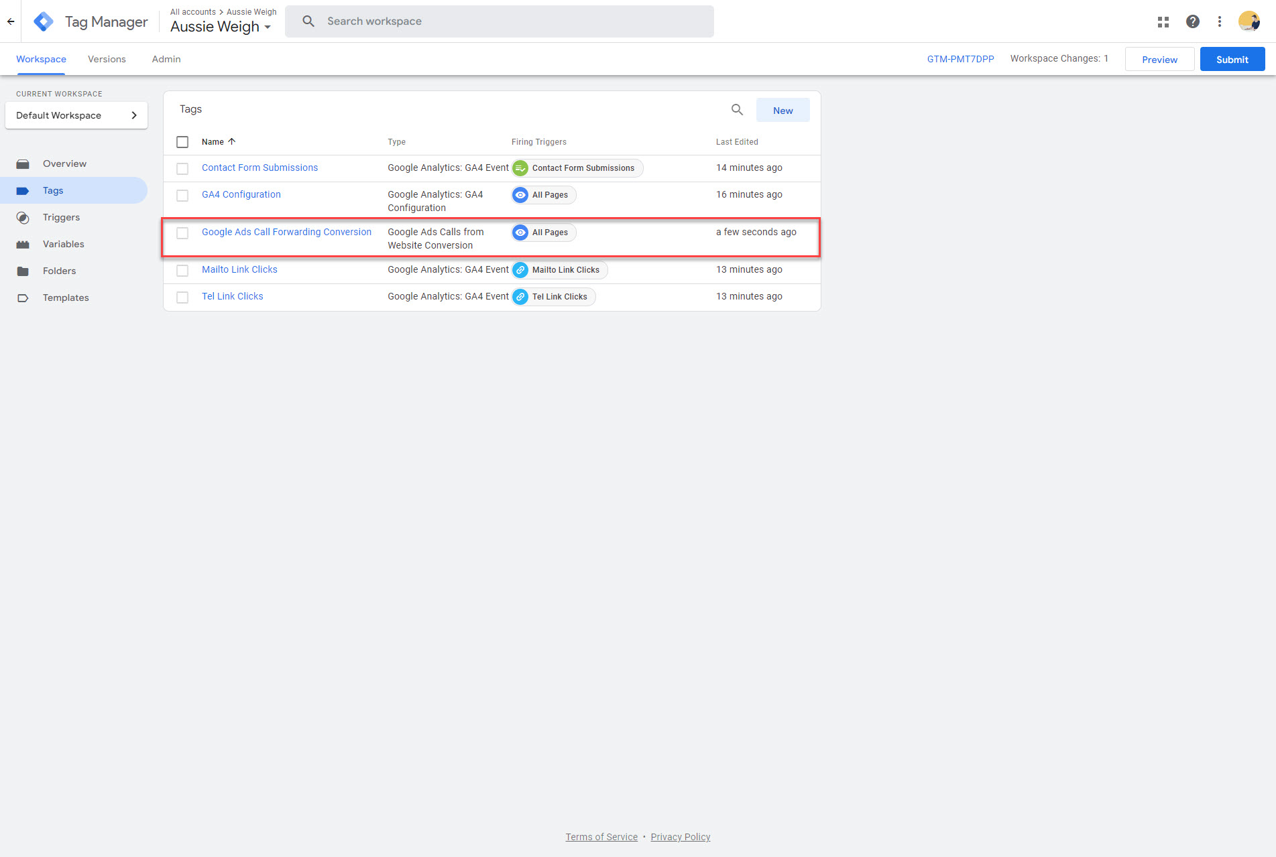Switch to the Versions tab
The image size is (1276, 857).
[x=107, y=59]
